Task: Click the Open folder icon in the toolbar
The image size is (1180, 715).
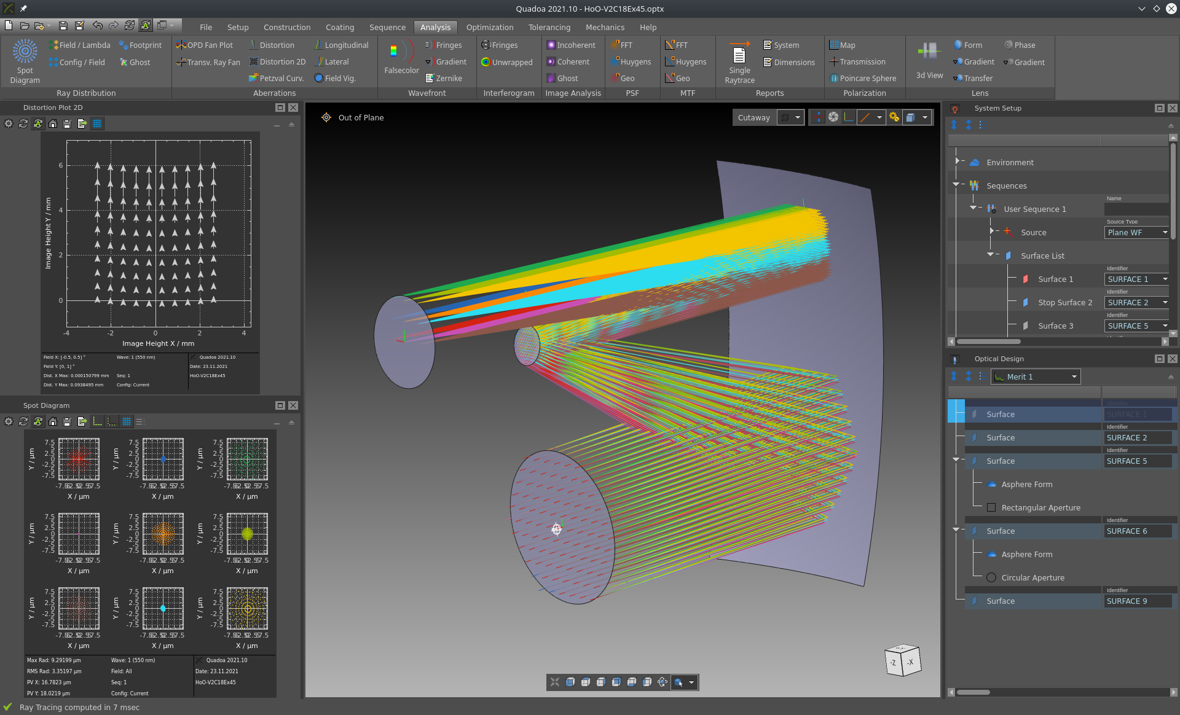Action: 25,25
